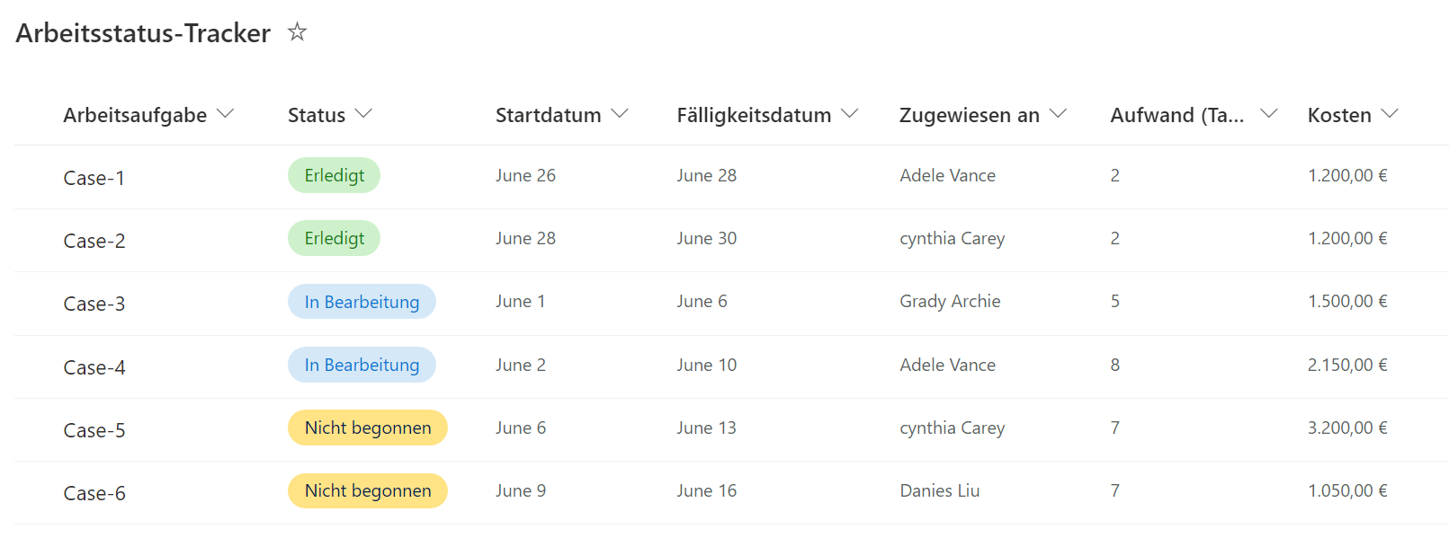The width and height of the screenshot is (1449, 538).
Task: Select assignee Grady Archie
Action: [x=950, y=301]
